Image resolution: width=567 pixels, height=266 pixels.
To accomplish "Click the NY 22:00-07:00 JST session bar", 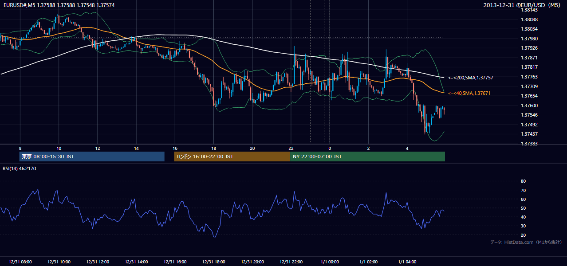I will (367, 156).
